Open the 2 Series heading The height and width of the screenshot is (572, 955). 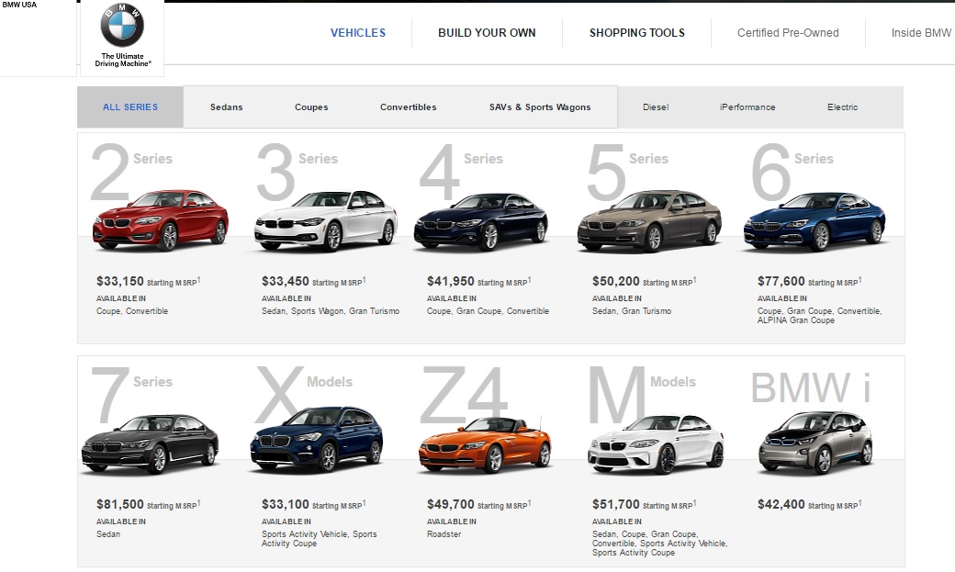click(131, 171)
